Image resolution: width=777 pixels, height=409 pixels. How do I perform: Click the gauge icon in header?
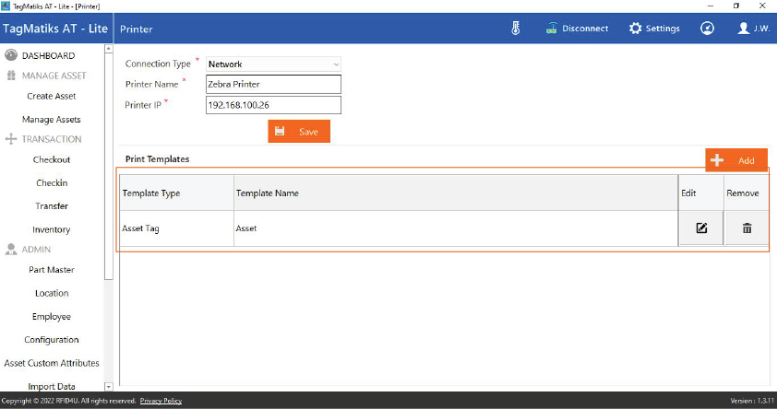(x=707, y=29)
